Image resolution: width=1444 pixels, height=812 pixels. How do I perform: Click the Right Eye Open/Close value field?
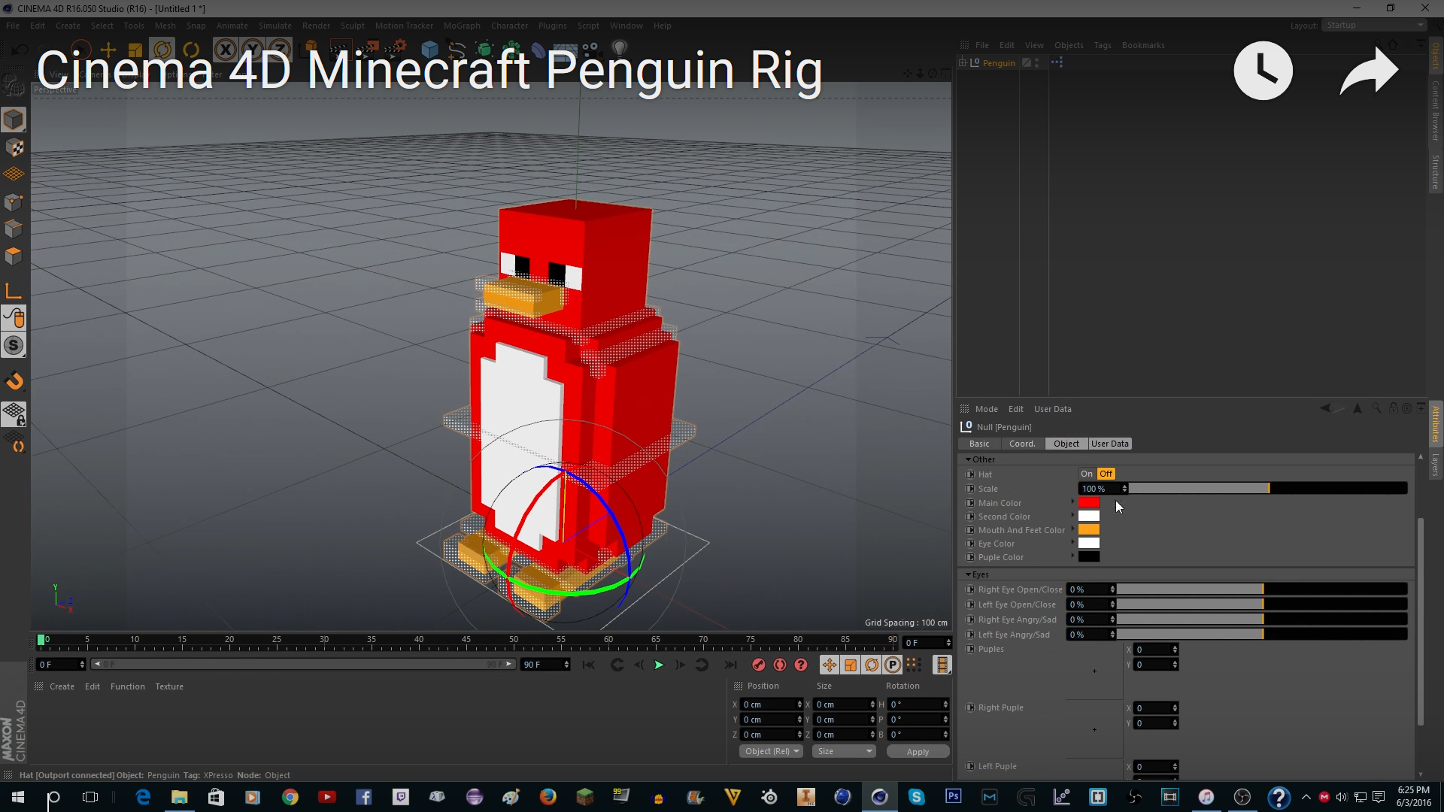pyautogui.click(x=1091, y=589)
